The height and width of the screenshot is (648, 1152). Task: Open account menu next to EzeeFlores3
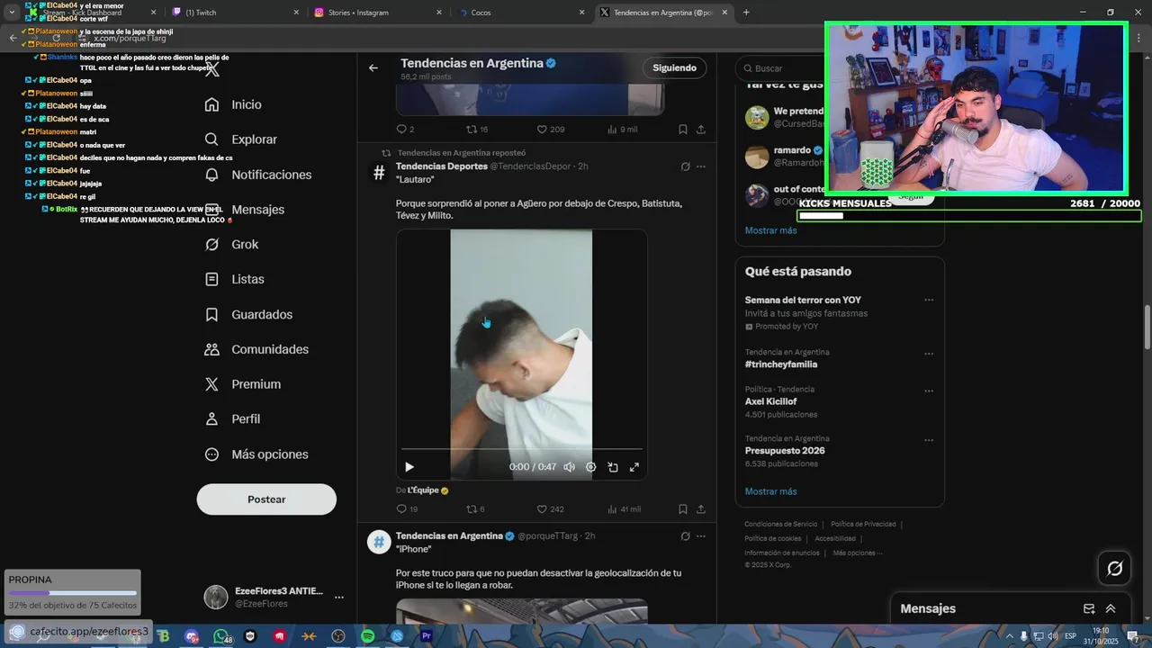339,597
